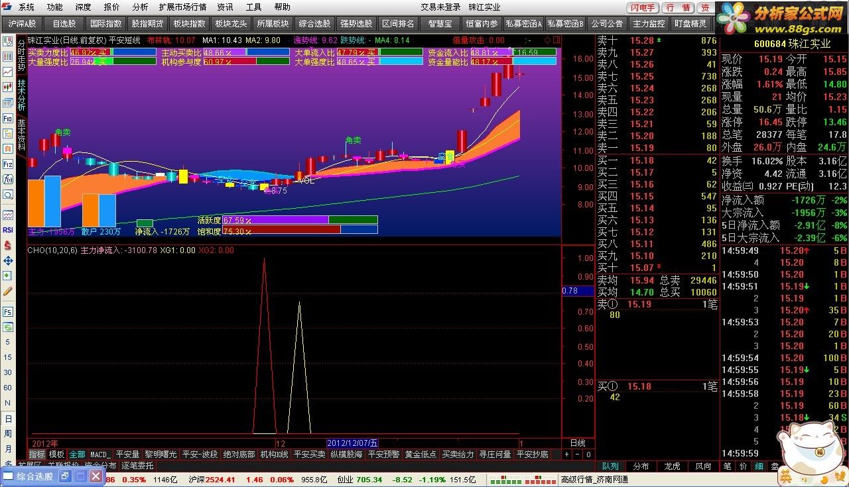Viewport: 849px width, 487px height.
Task: Open the 帮助 menu
Action: pos(282,7)
